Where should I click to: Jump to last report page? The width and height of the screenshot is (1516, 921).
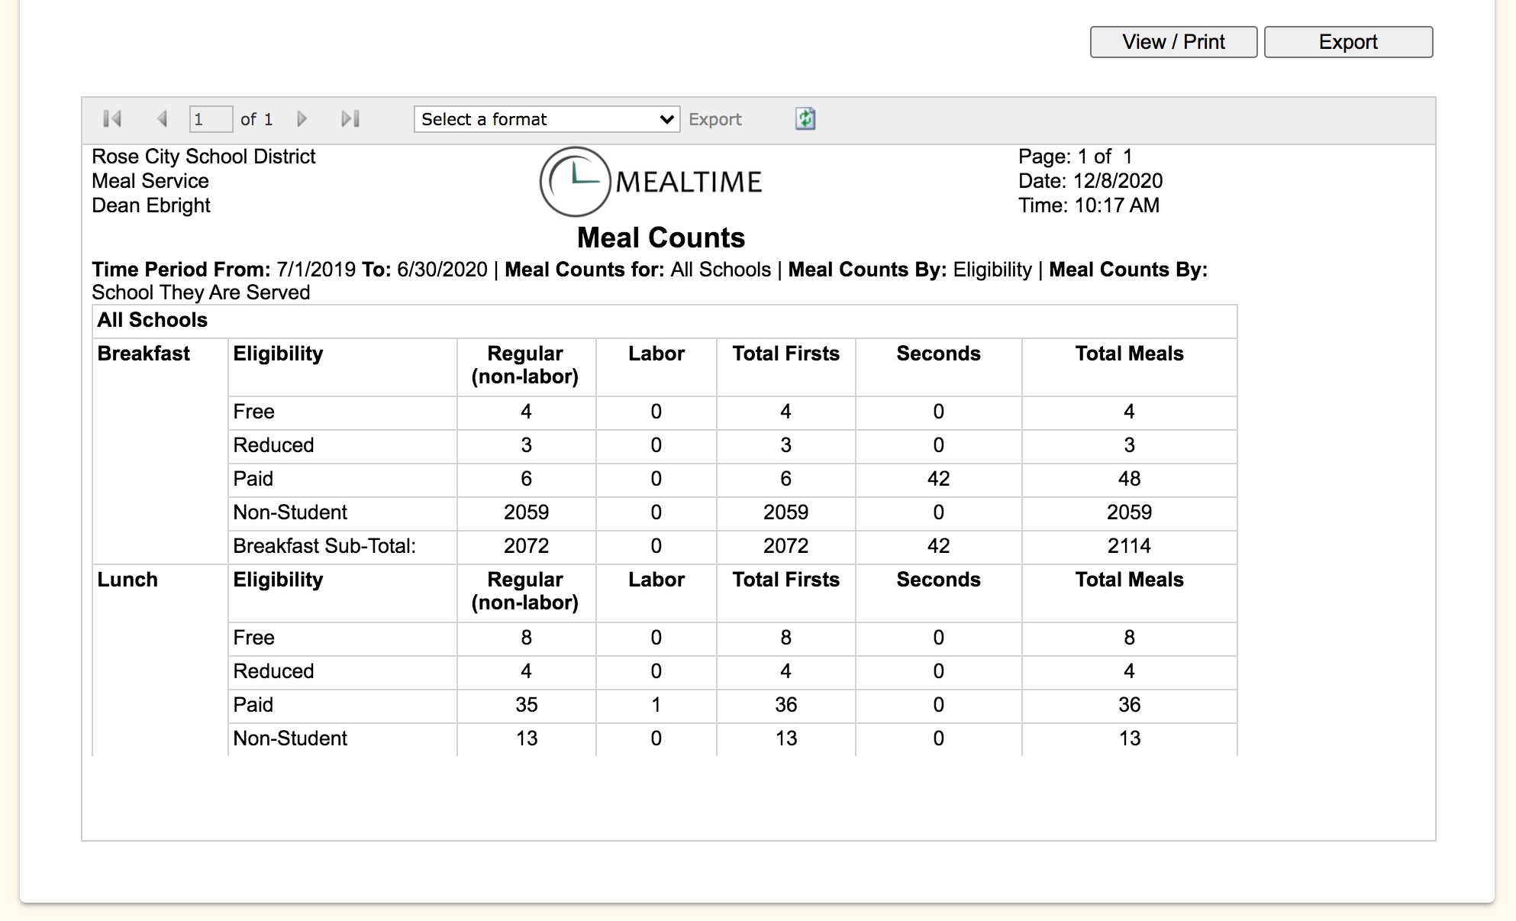pos(350,119)
